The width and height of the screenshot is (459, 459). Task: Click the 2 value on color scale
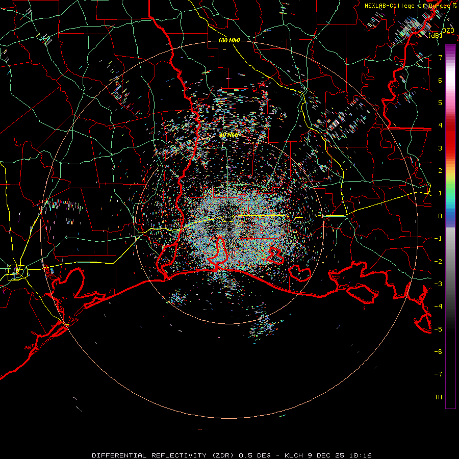pos(440,171)
